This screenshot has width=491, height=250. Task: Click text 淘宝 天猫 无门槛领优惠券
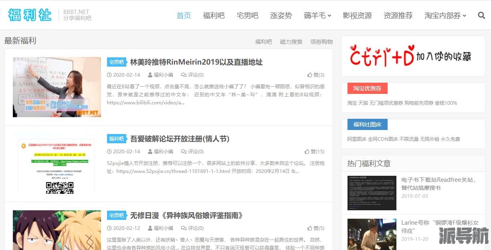point(375,103)
